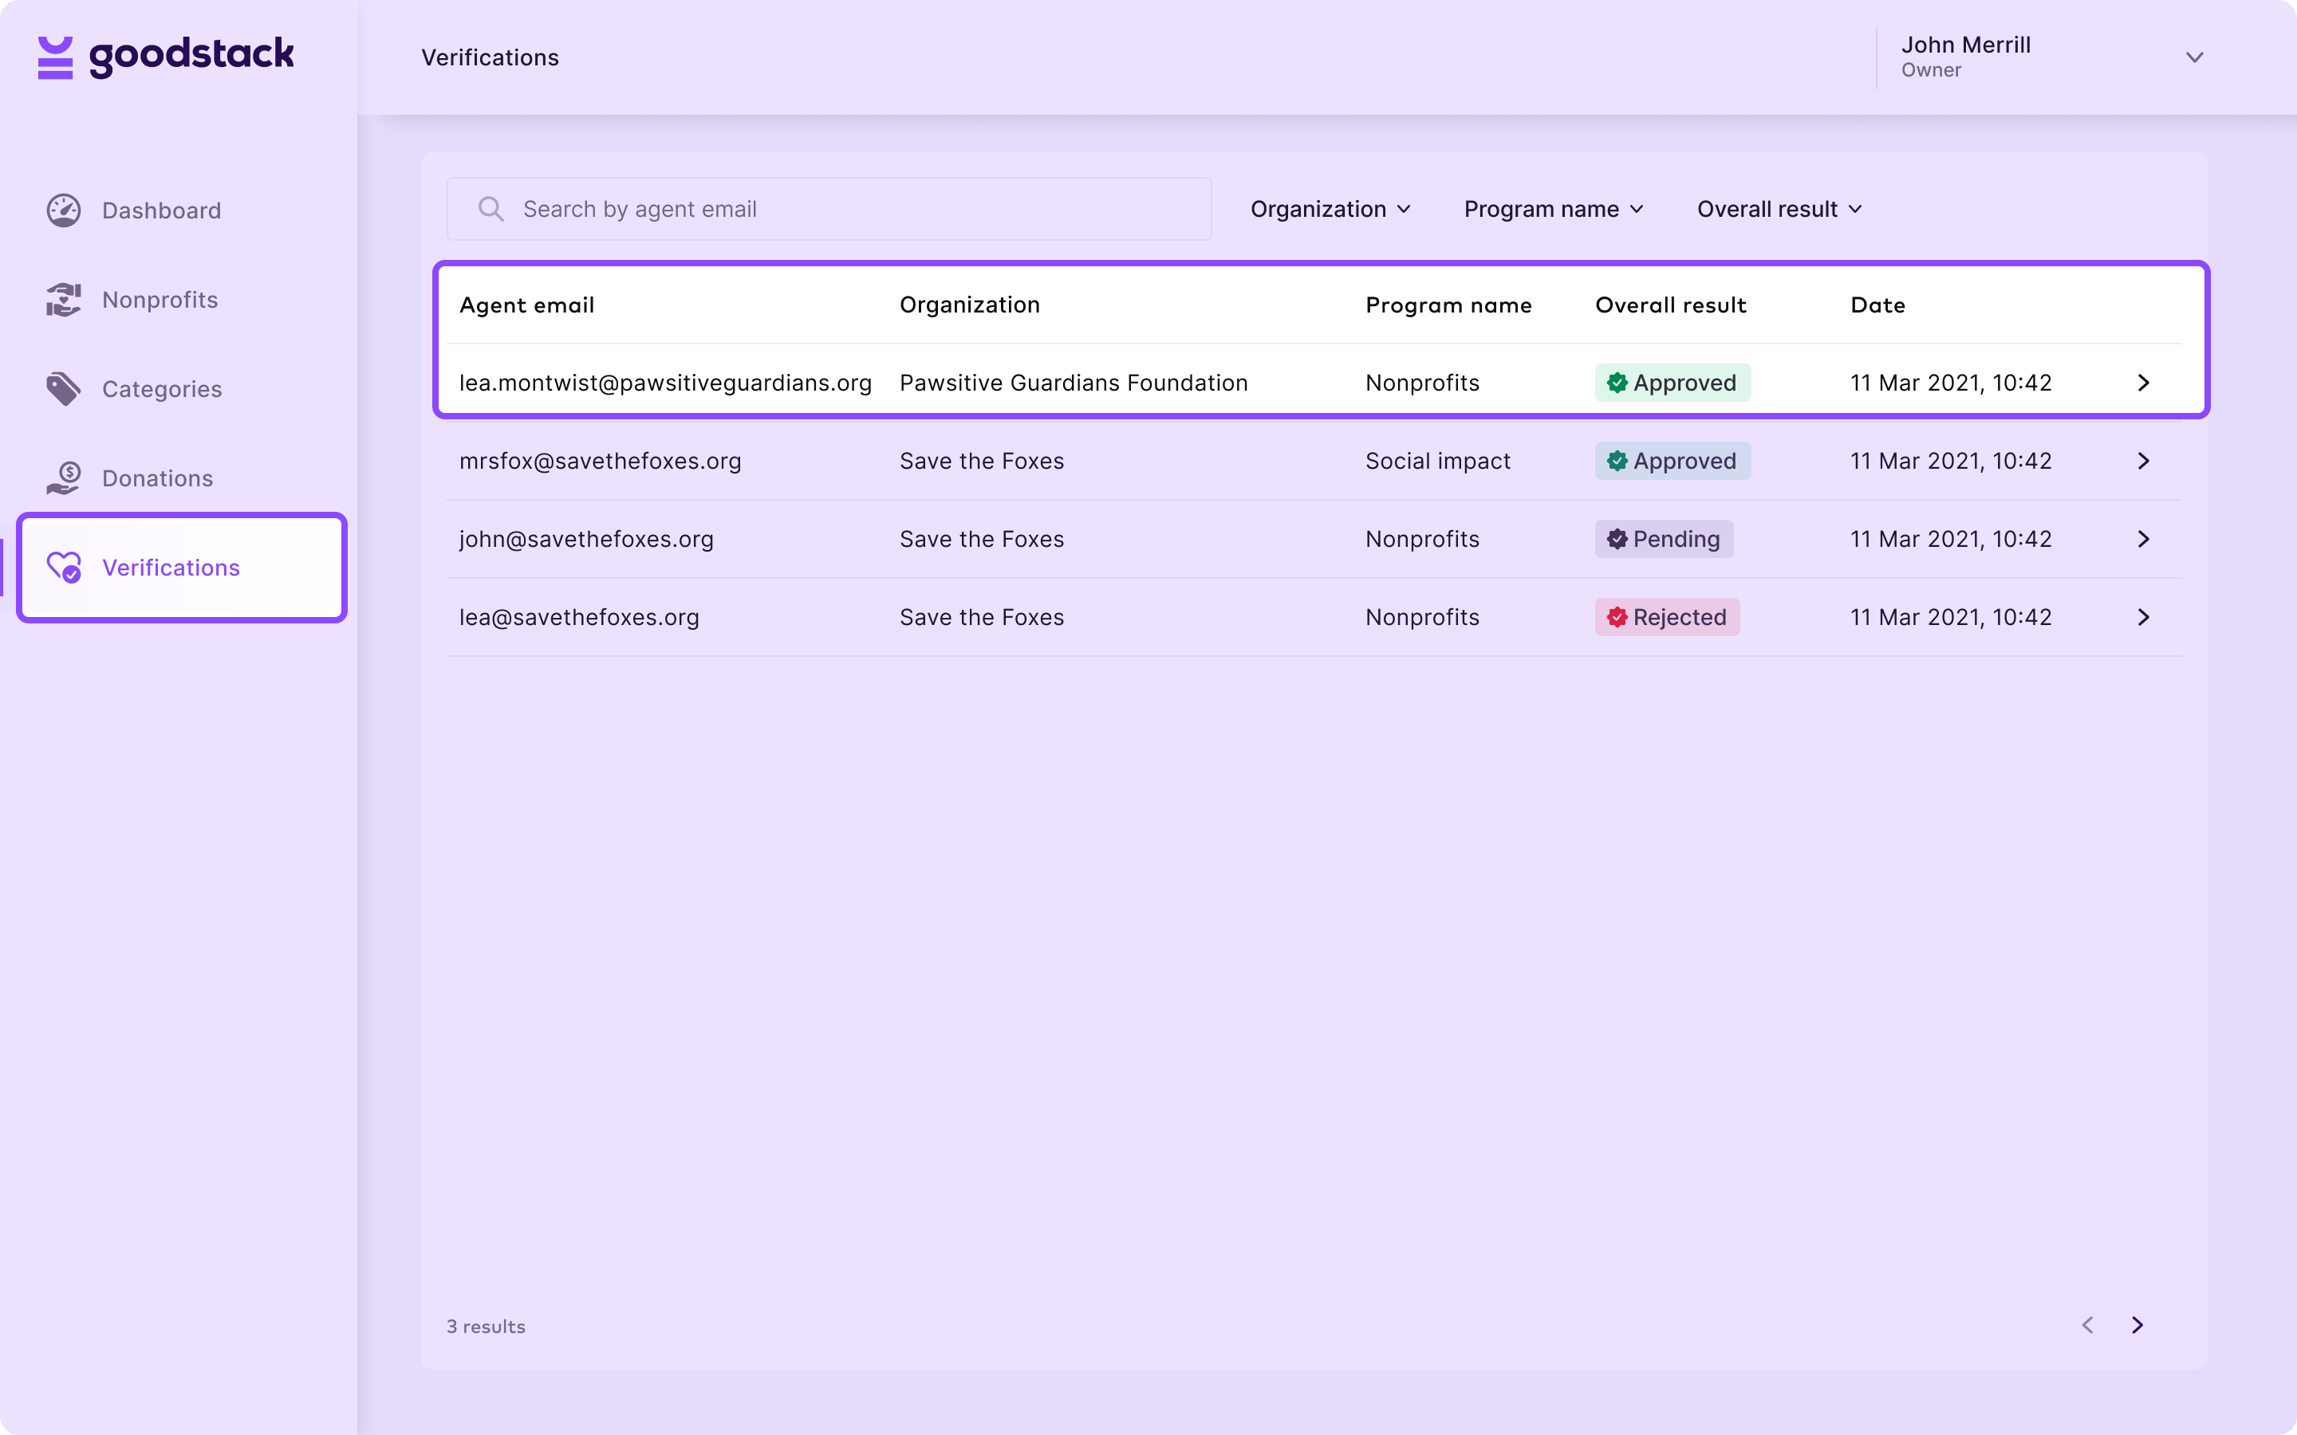Open row arrow for john@savethefoxes.org

pos(2143,539)
